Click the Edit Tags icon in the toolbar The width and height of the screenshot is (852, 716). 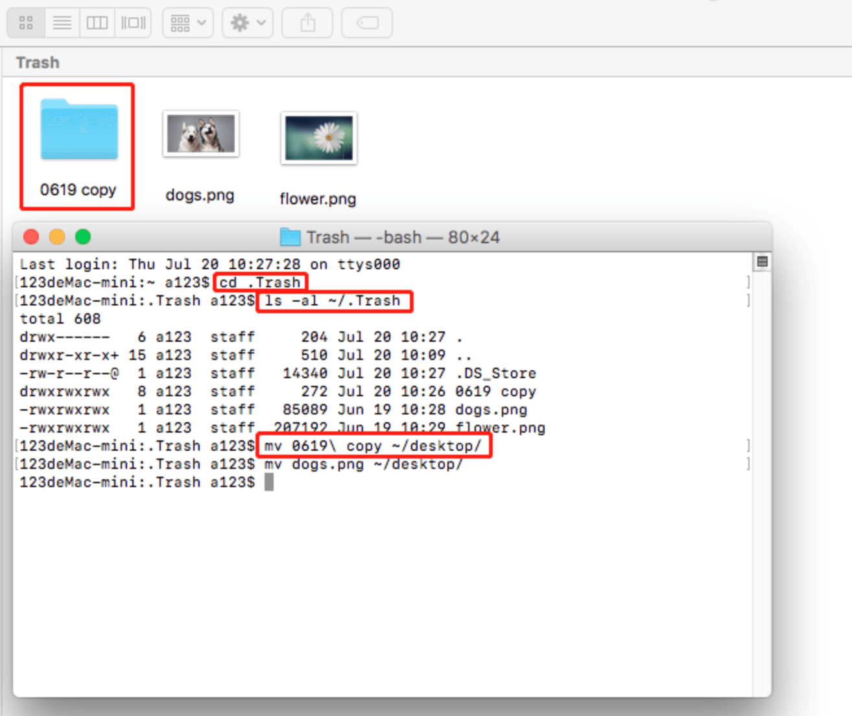pyautogui.click(x=366, y=22)
